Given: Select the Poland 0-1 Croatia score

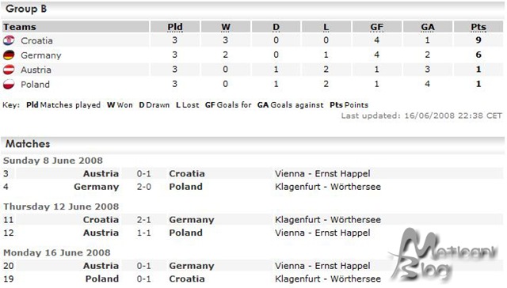Looking at the screenshot, I should point(143,279).
